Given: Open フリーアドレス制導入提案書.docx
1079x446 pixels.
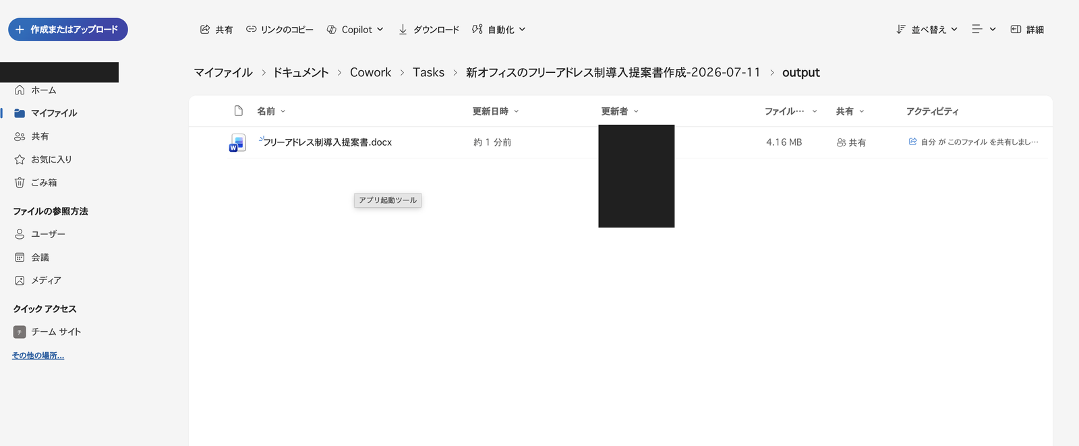Looking at the screenshot, I should (327, 142).
